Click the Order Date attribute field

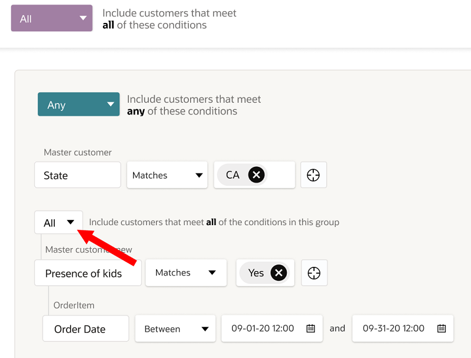click(x=85, y=329)
